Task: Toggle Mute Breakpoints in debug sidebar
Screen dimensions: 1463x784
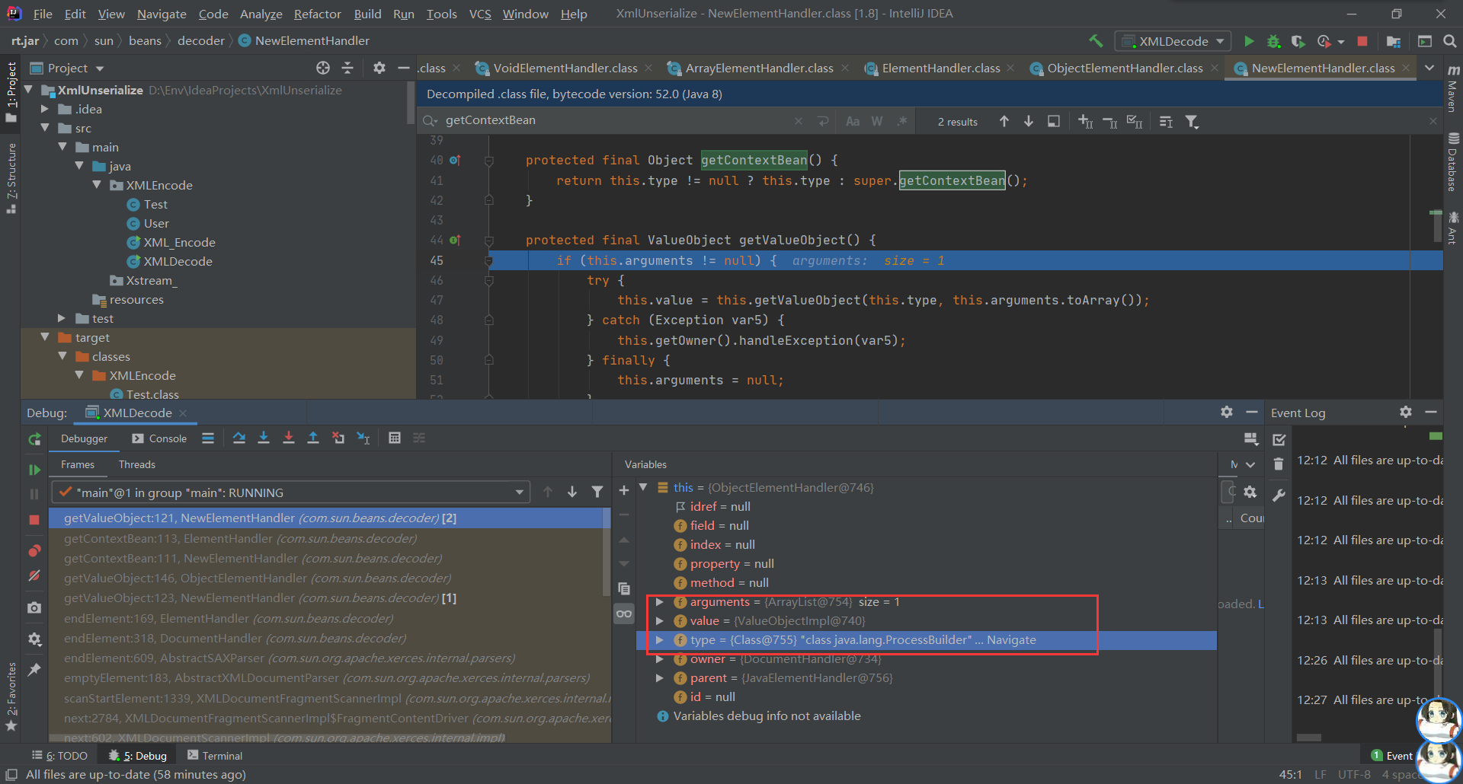Action: pos(34,576)
